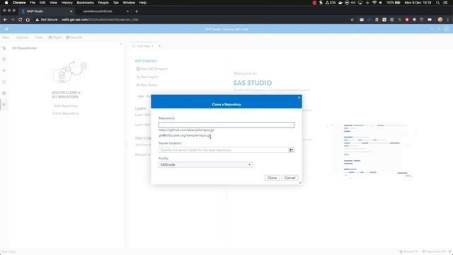Collapse the Git Repositories pane
Viewport: 453px width, 255px height.
(x=121, y=44)
